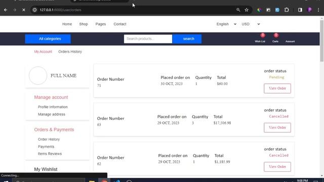Click Cancelled status of order 62
The height and width of the screenshot is (182, 324).
(278, 155)
